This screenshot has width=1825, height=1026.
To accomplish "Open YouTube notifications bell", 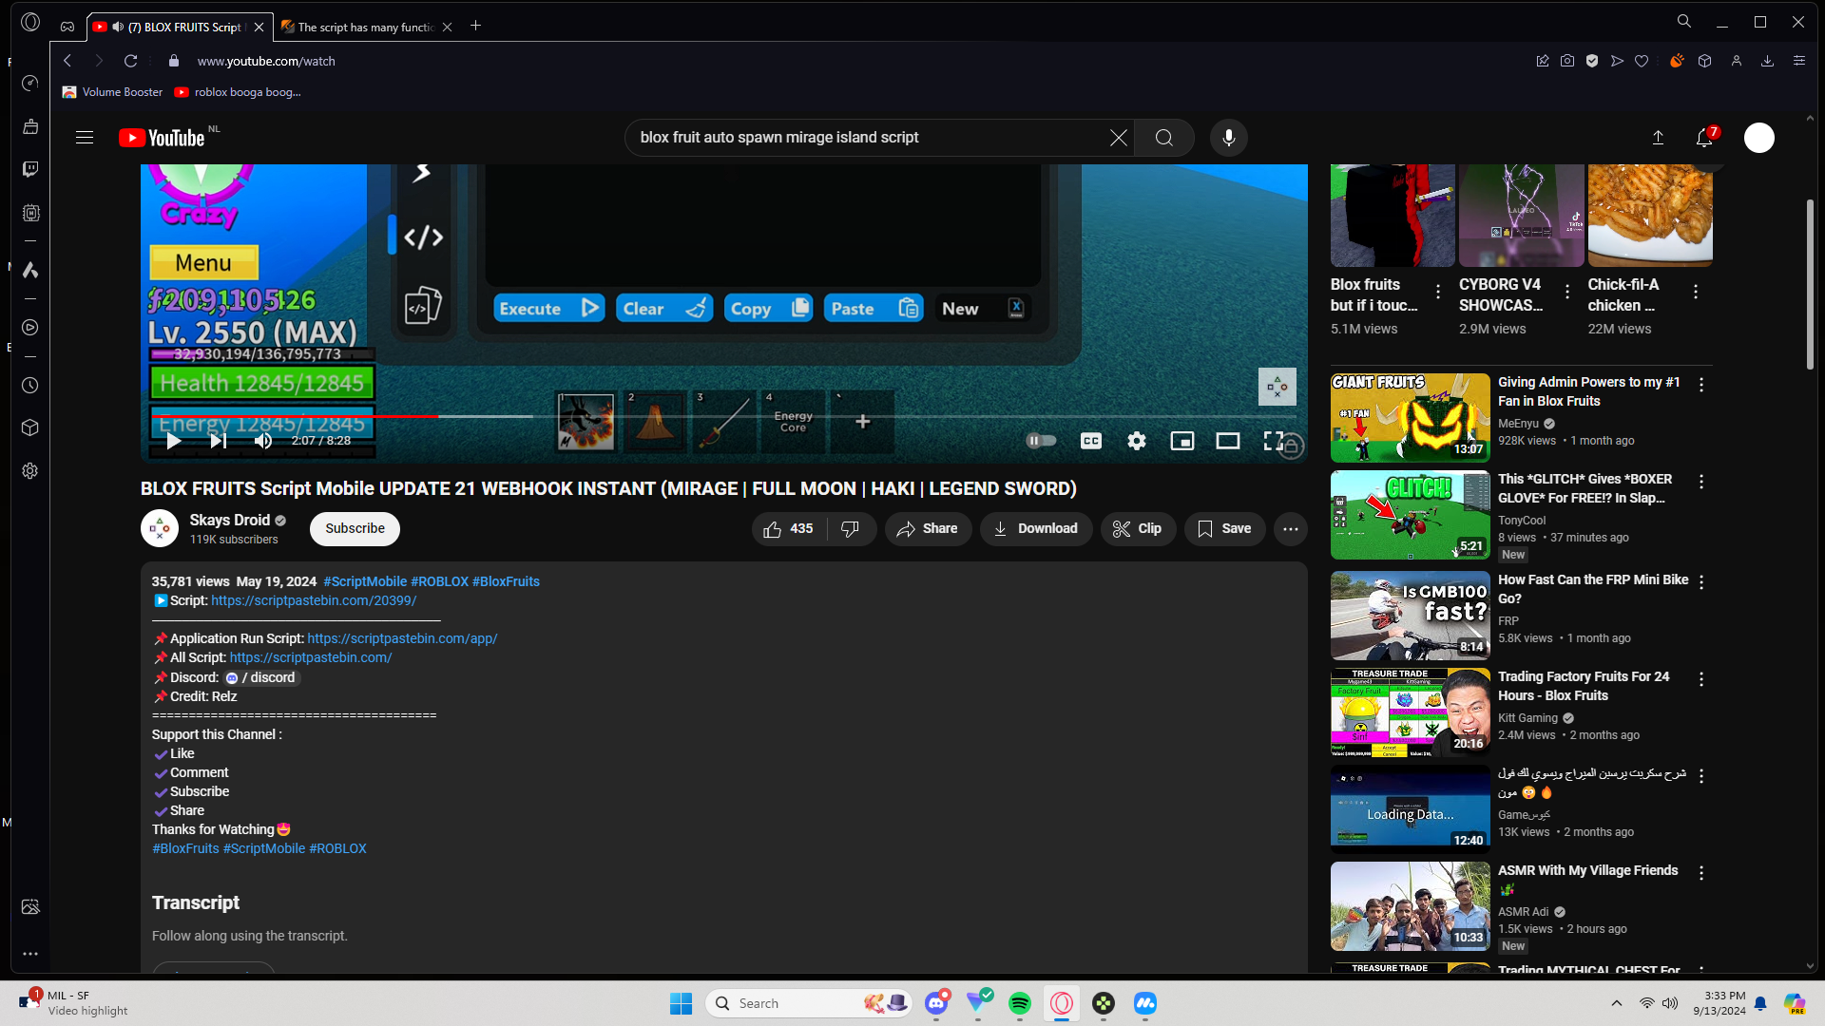I will click(1704, 138).
